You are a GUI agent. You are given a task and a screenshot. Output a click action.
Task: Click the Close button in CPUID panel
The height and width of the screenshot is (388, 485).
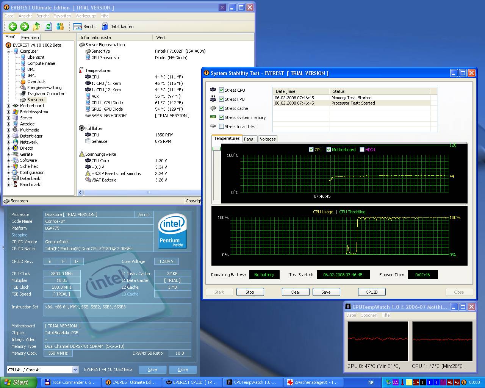click(x=183, y=369)
